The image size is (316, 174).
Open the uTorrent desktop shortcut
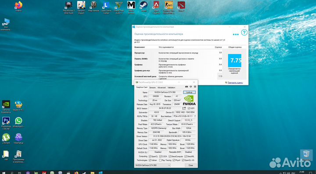[x=6, y=139]
